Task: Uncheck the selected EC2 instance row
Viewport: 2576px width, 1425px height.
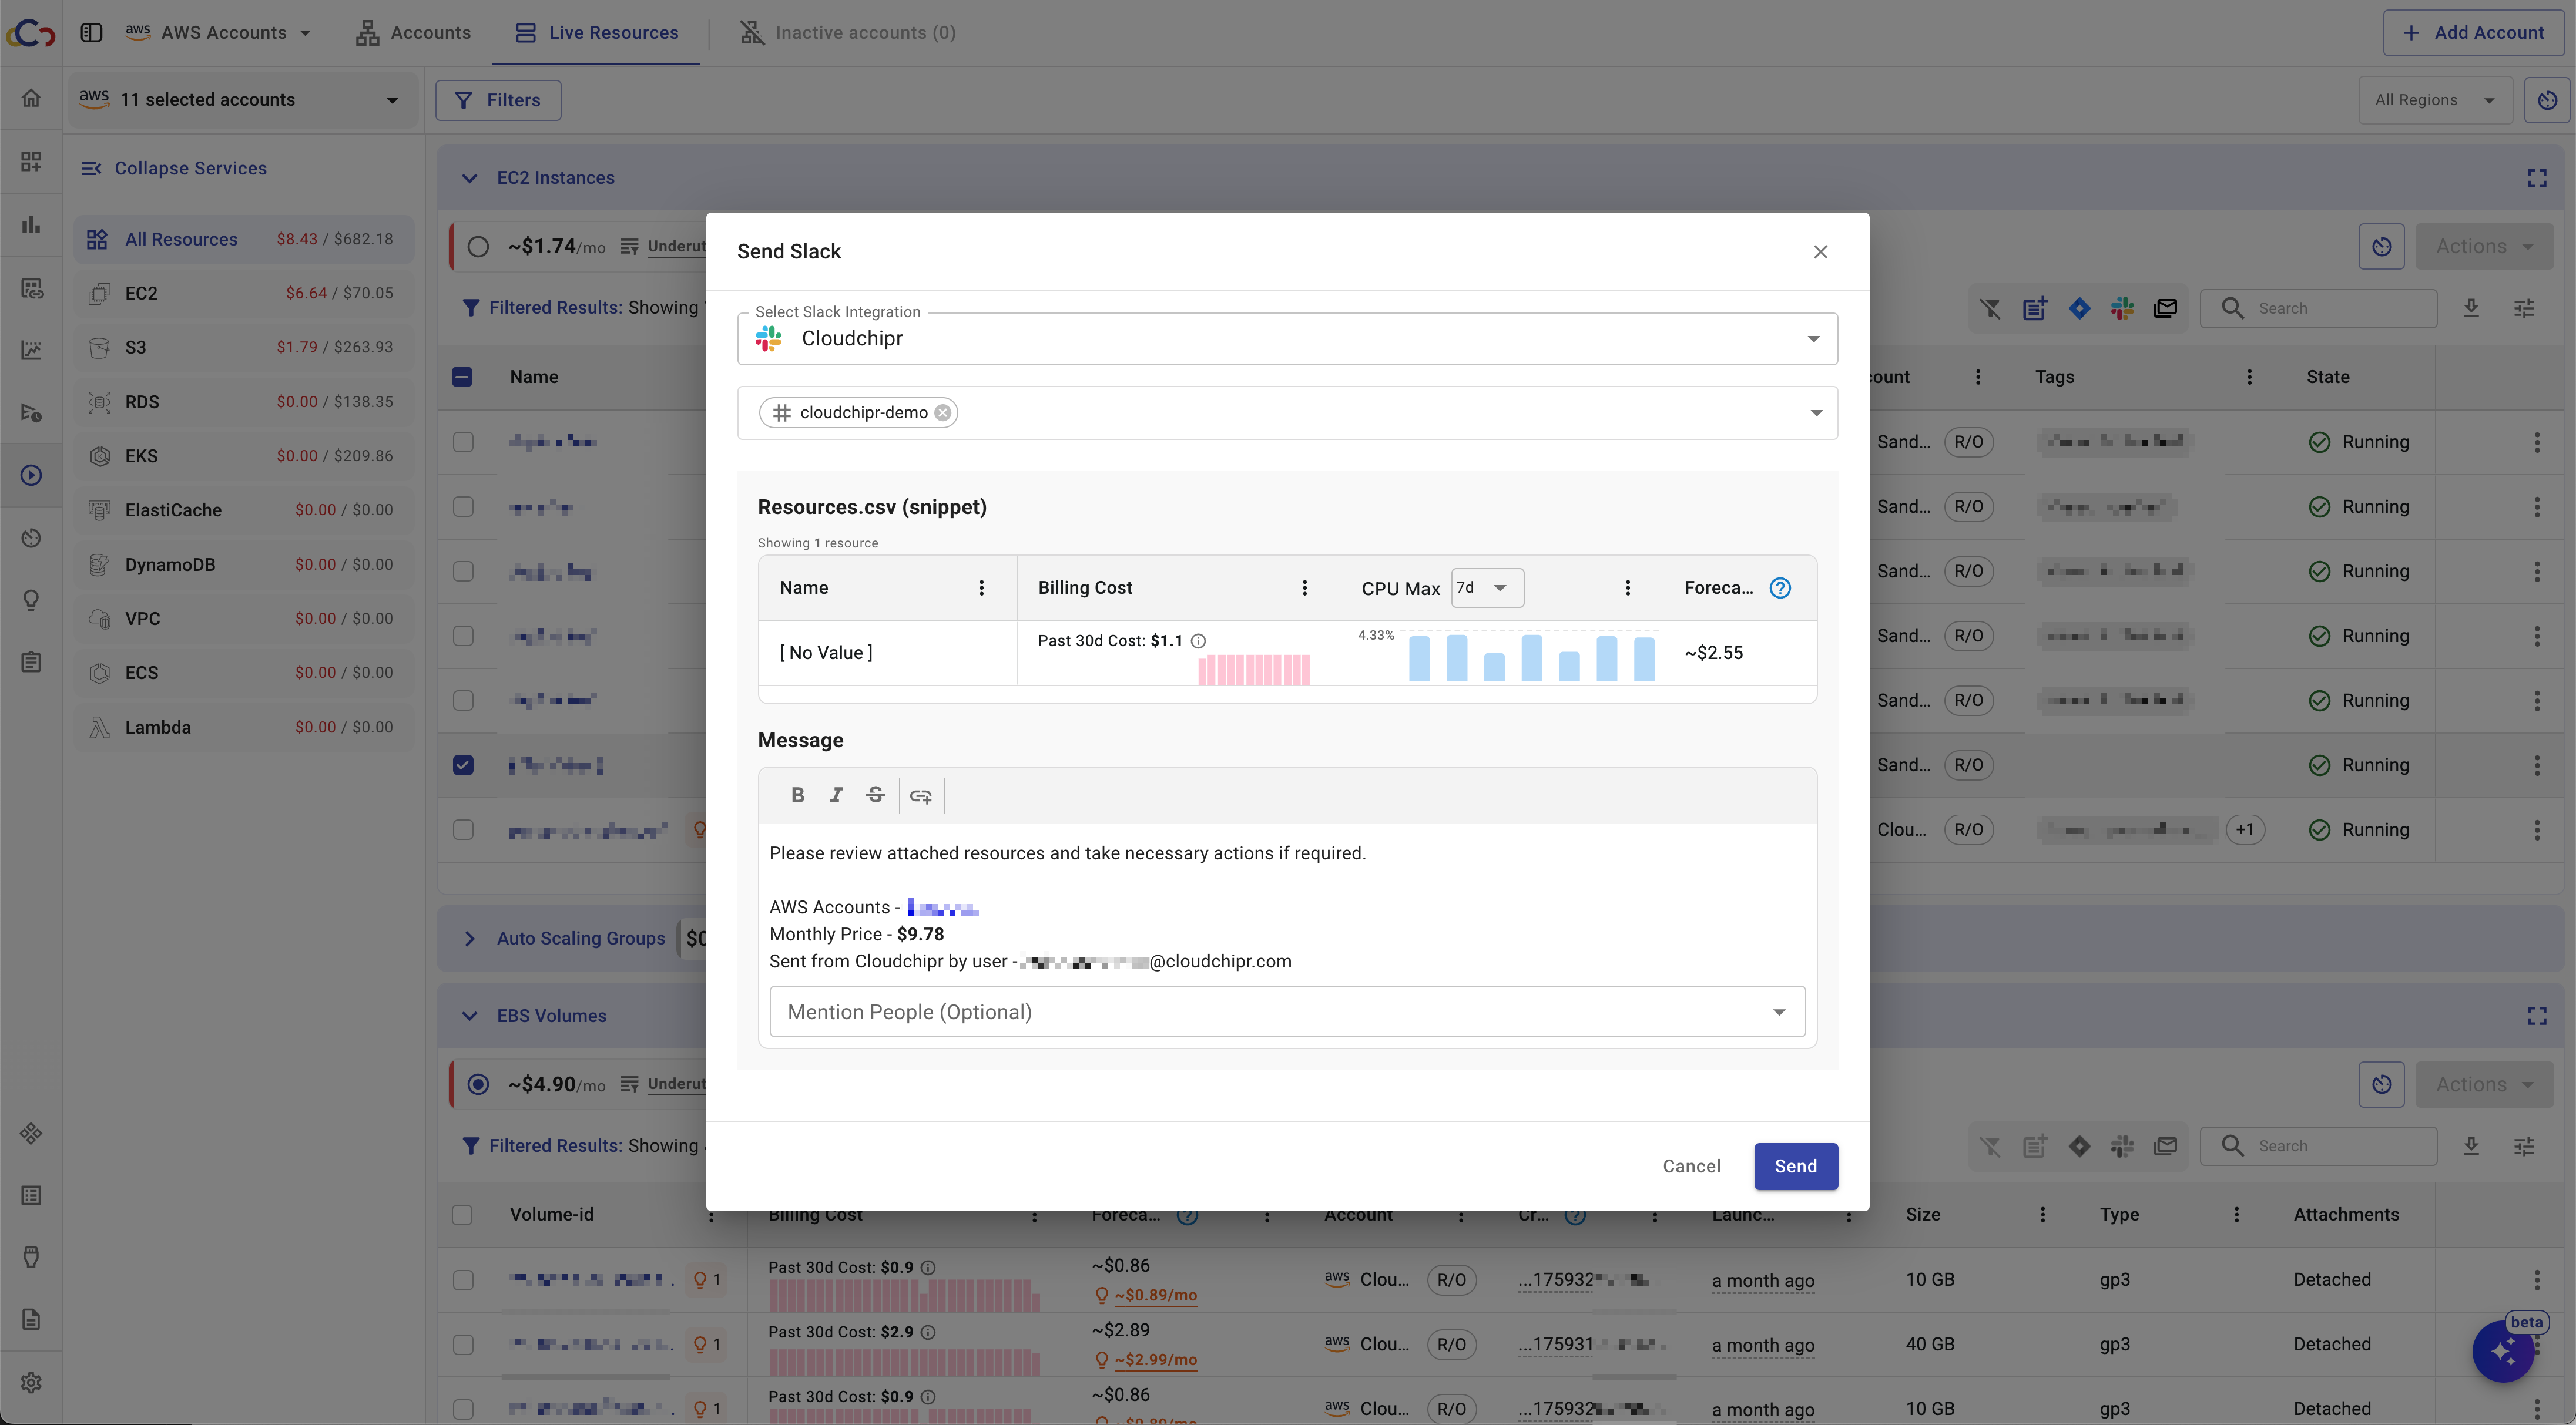Action: (x=463, y=765)
